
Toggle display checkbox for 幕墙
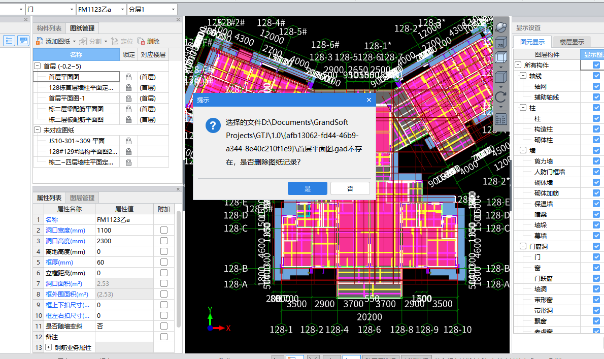coord(596,235)
